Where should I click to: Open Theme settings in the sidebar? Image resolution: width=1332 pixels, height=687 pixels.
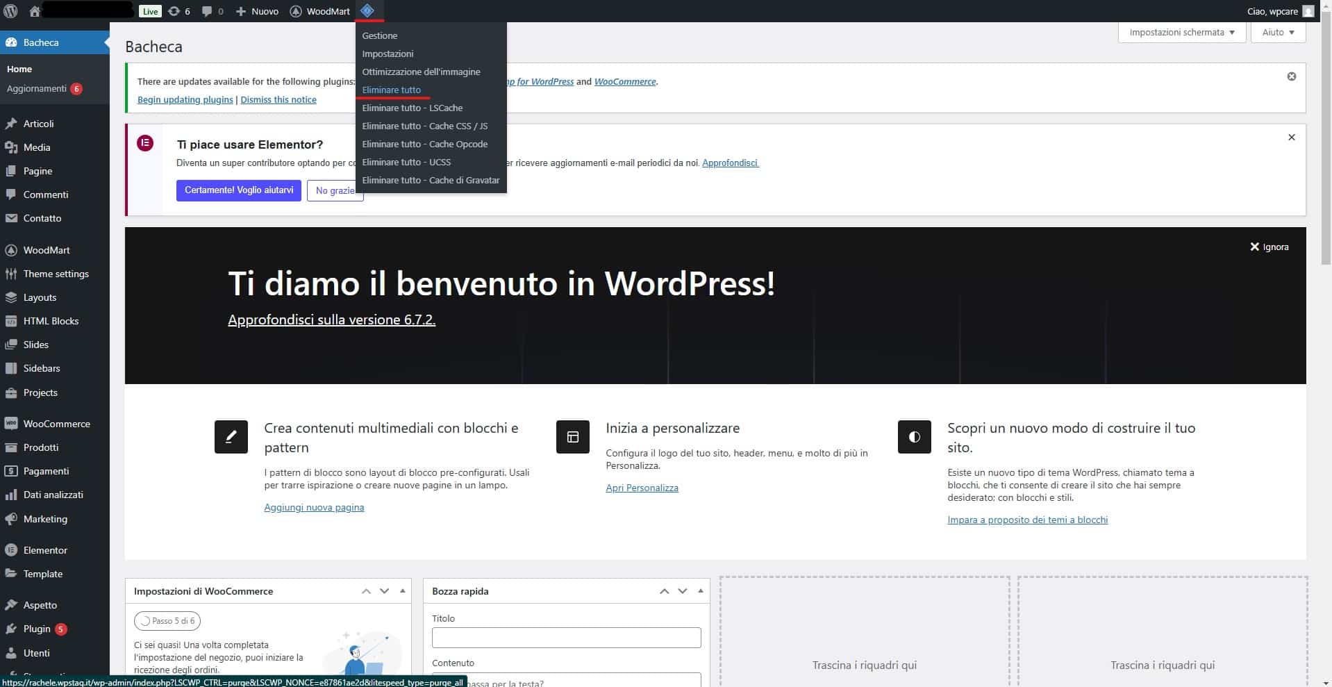click(x=55, y=274)
